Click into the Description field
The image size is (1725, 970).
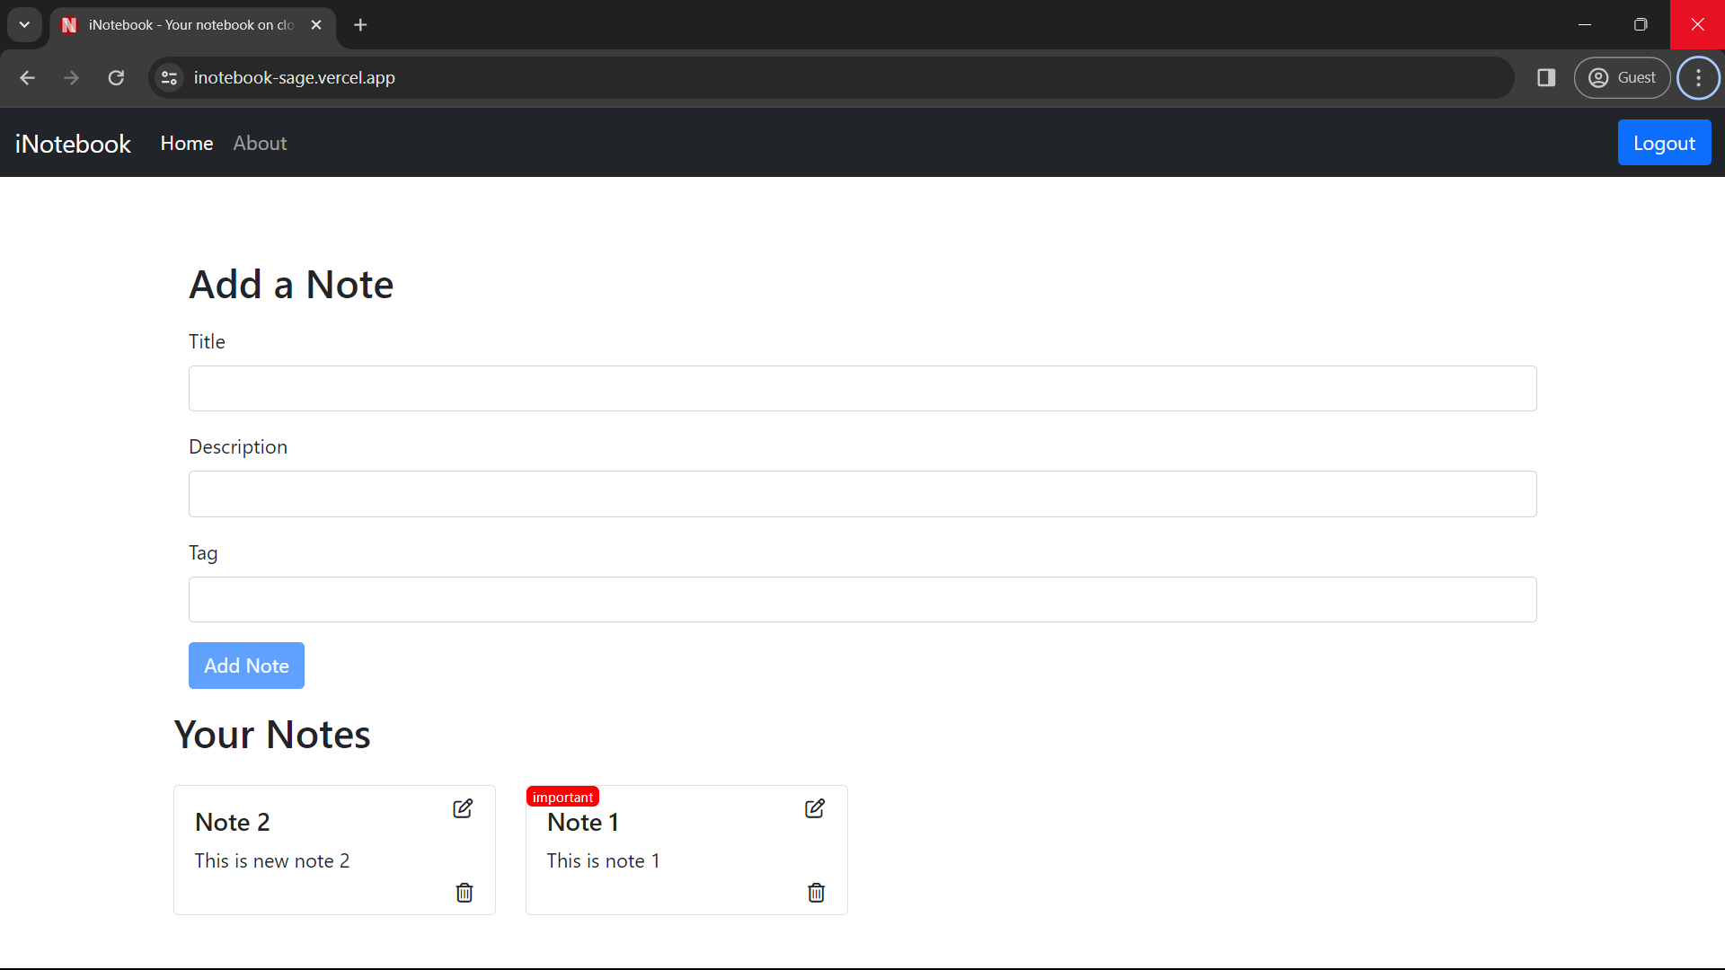pos(862,494)
